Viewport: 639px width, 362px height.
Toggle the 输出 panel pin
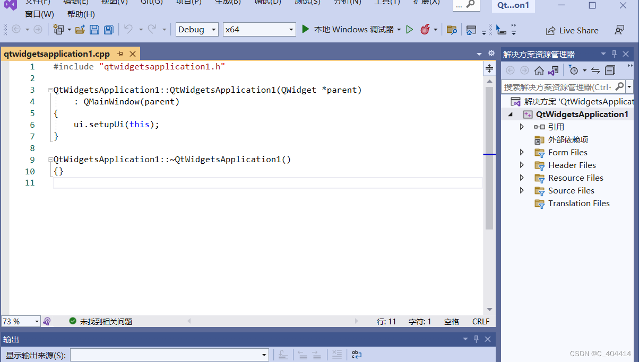(x=476, y=339)
